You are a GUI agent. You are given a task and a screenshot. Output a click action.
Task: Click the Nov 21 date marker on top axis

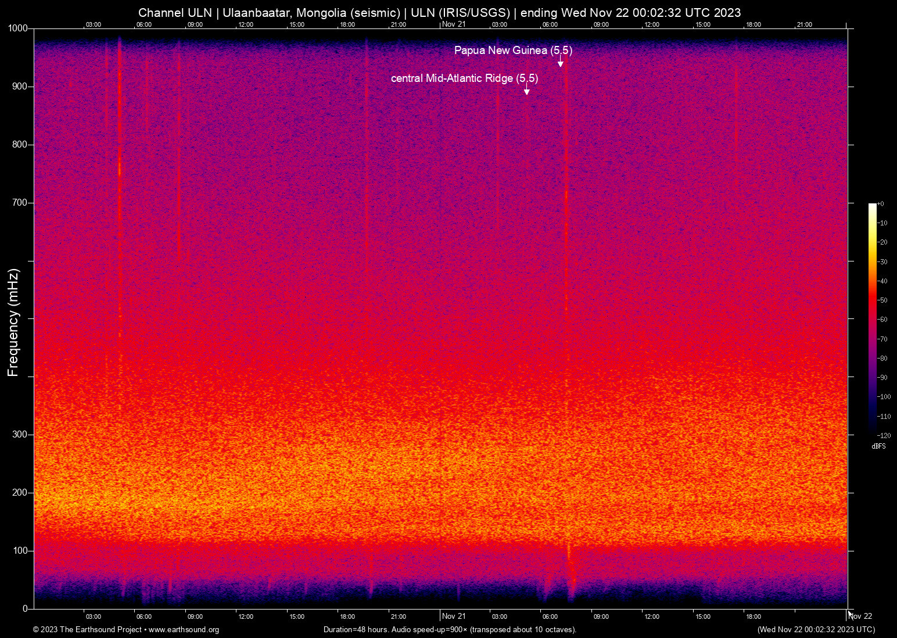click(454, 24)
